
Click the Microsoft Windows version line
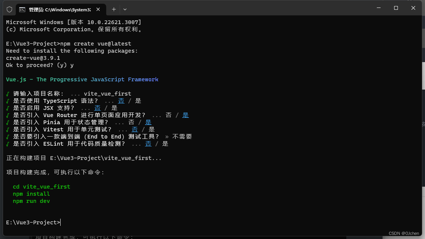(x=74, y=22)
